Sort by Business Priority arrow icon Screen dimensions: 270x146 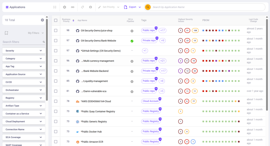73,20
